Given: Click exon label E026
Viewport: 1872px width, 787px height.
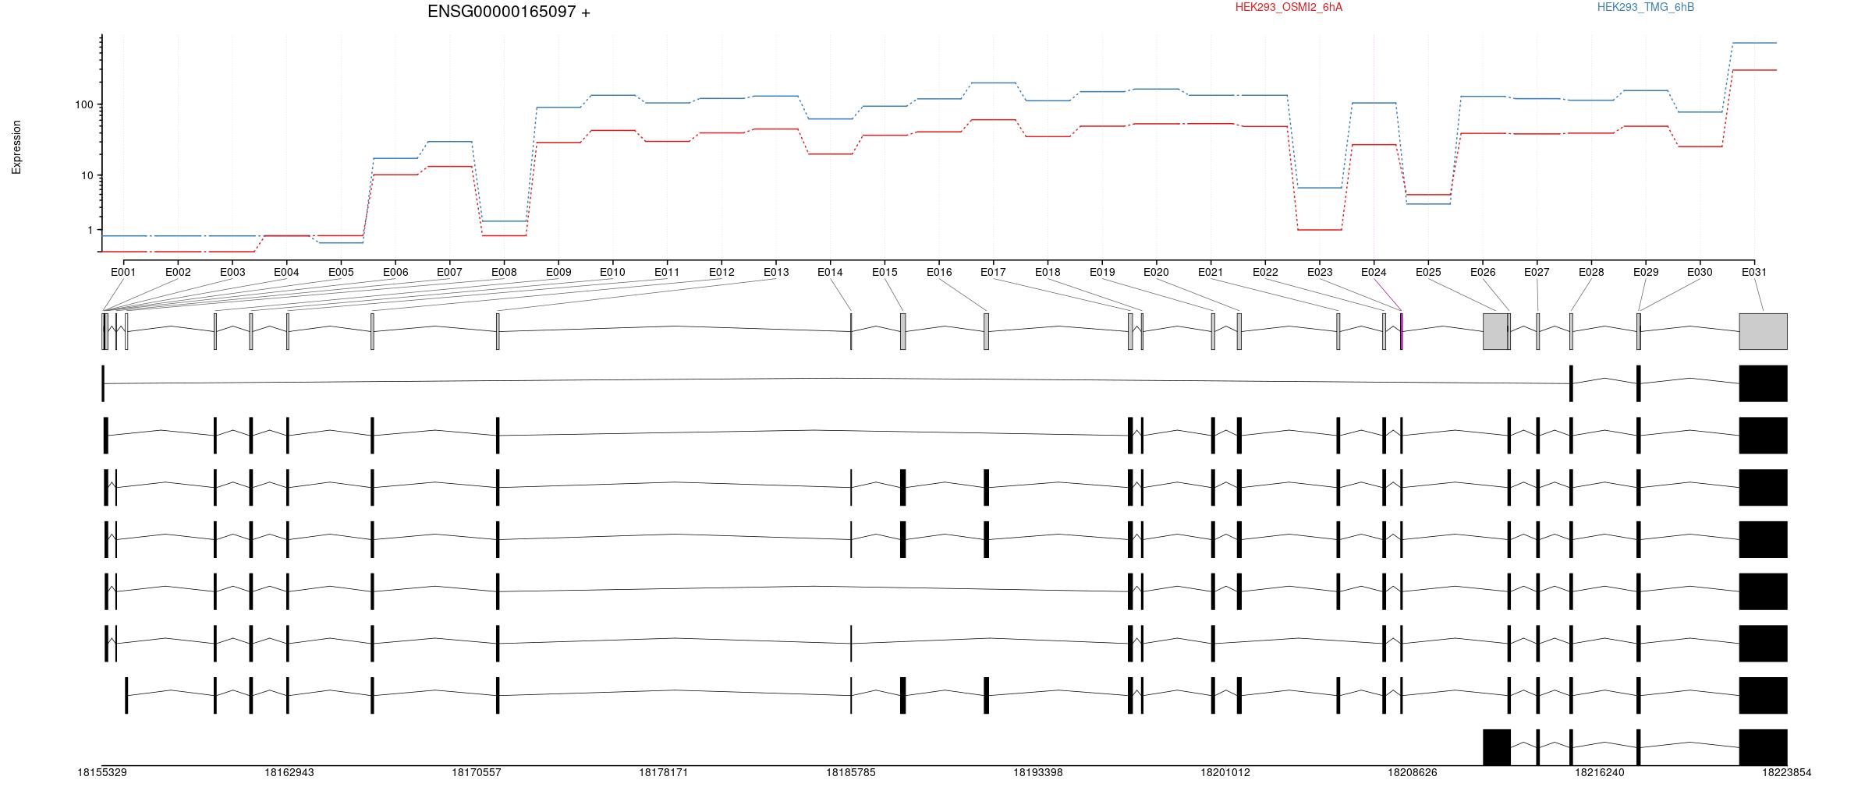Looking at the screenshot, I should 1483,272.
